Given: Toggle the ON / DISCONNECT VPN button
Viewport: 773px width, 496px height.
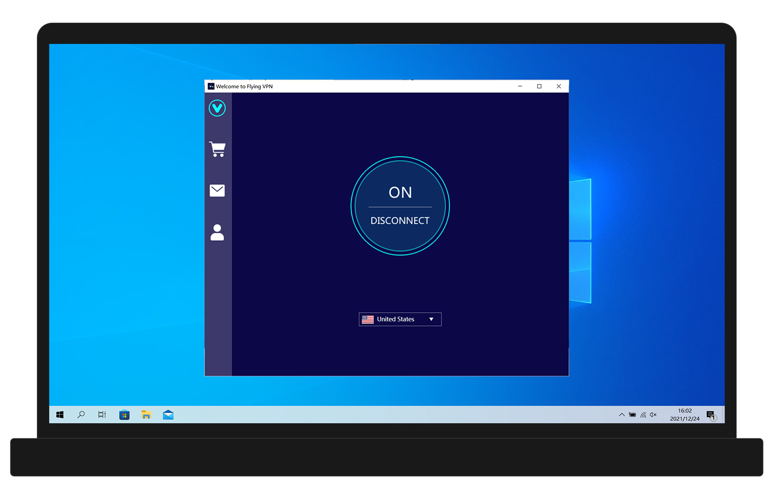Looking at the screenshot, I should click(400, 206).
